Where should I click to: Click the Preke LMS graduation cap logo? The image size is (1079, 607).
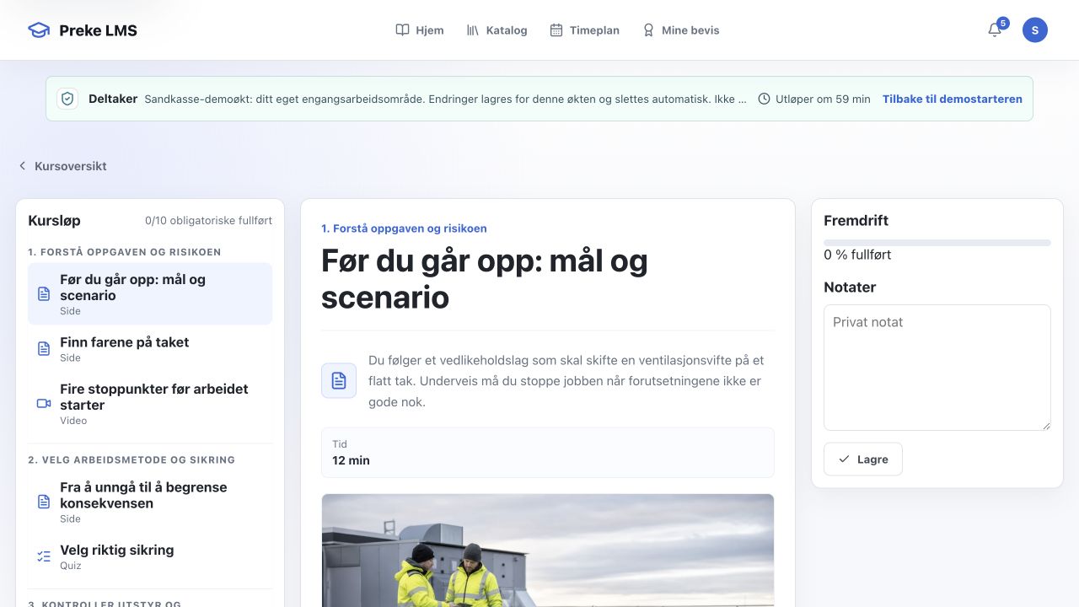point(39,30)
